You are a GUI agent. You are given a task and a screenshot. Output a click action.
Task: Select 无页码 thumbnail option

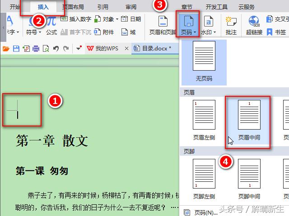pos(204,63)
